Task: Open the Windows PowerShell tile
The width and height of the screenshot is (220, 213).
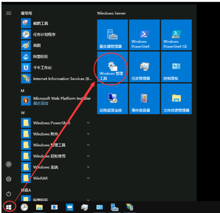Action: (144, 35)
